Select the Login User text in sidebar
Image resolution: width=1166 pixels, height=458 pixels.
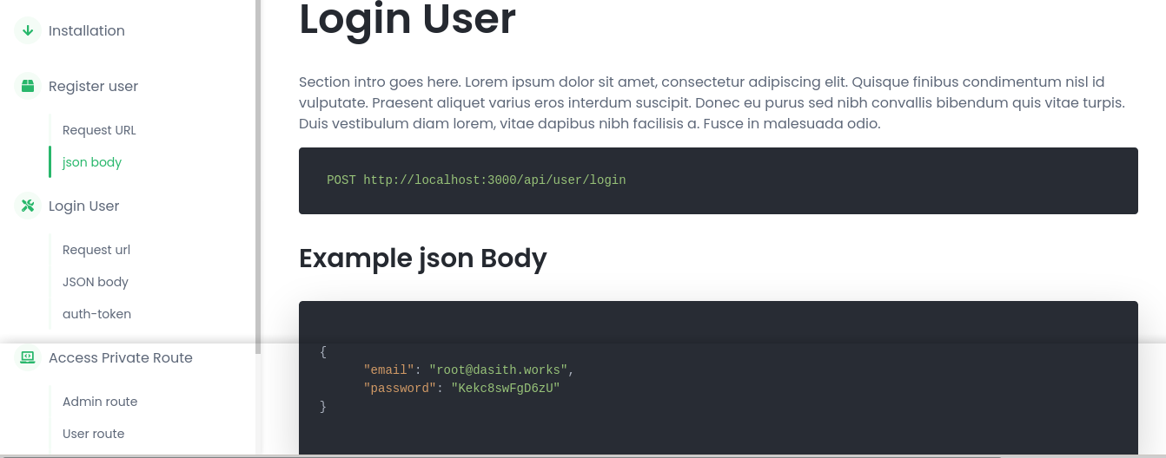[84, 206]
